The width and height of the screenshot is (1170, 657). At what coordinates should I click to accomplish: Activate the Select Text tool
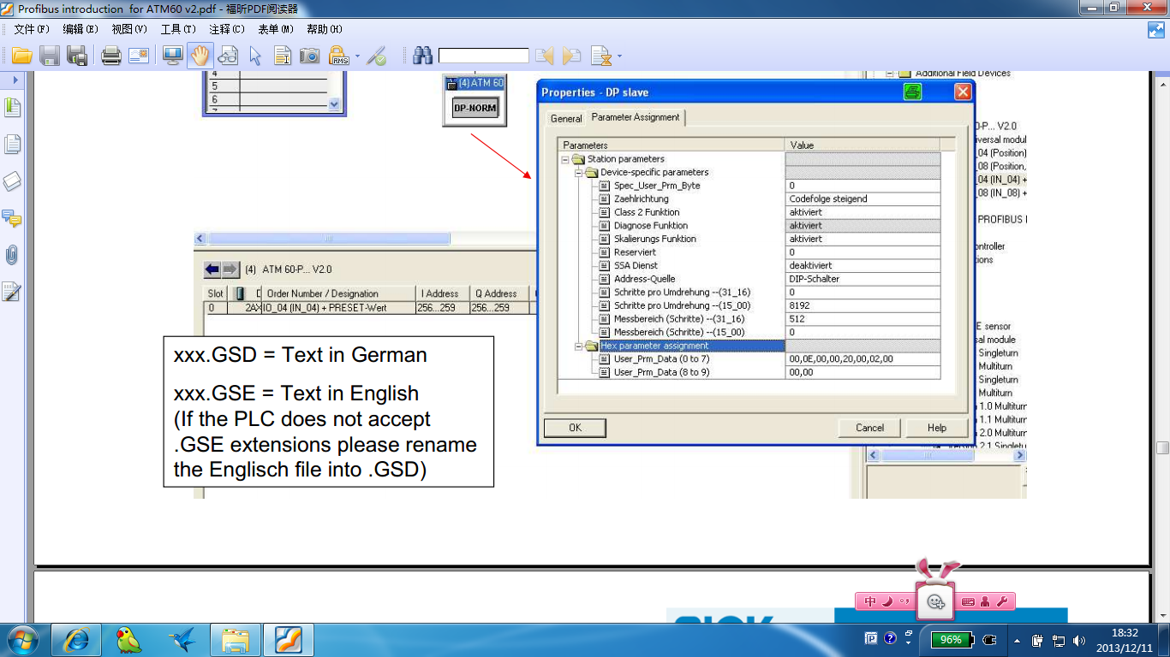(283, 56)
